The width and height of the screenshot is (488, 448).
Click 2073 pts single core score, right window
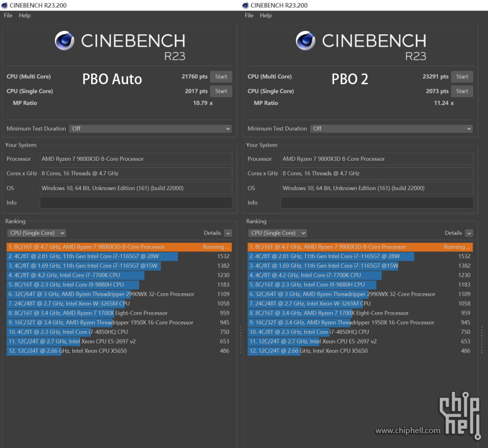437,91
